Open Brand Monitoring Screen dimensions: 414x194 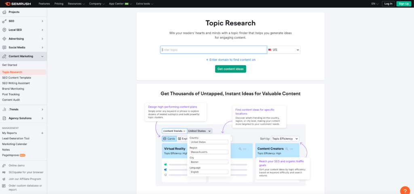point(13,89)
